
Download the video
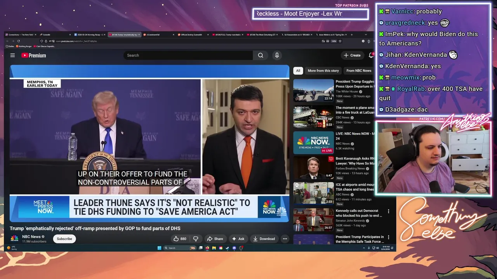(264, 239)
